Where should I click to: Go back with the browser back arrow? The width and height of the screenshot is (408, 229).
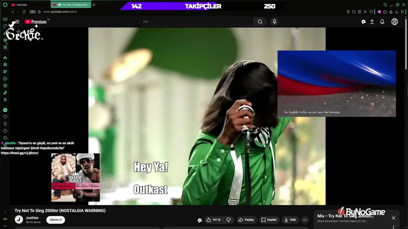[13, 12]
